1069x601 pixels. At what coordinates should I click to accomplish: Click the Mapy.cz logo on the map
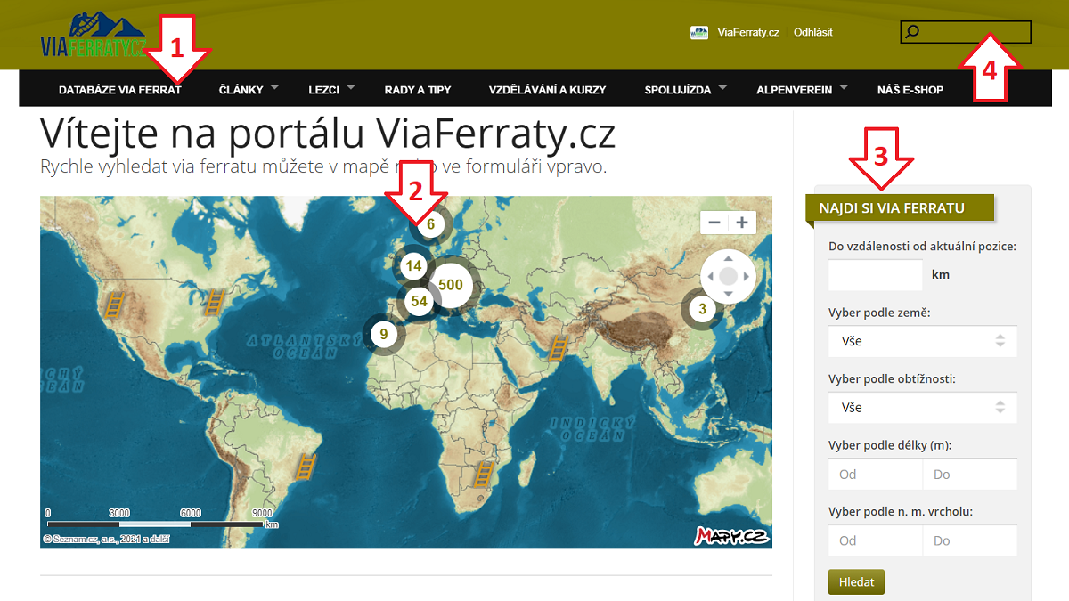(731, 535)
